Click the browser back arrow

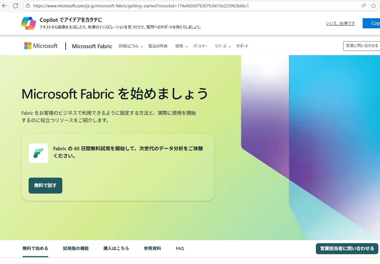4,6
